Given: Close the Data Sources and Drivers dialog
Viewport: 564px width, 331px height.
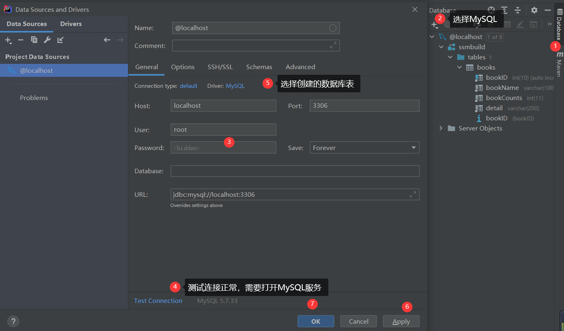Looking at the screenshot, I should pyautogui.click(x=415, y=9).
